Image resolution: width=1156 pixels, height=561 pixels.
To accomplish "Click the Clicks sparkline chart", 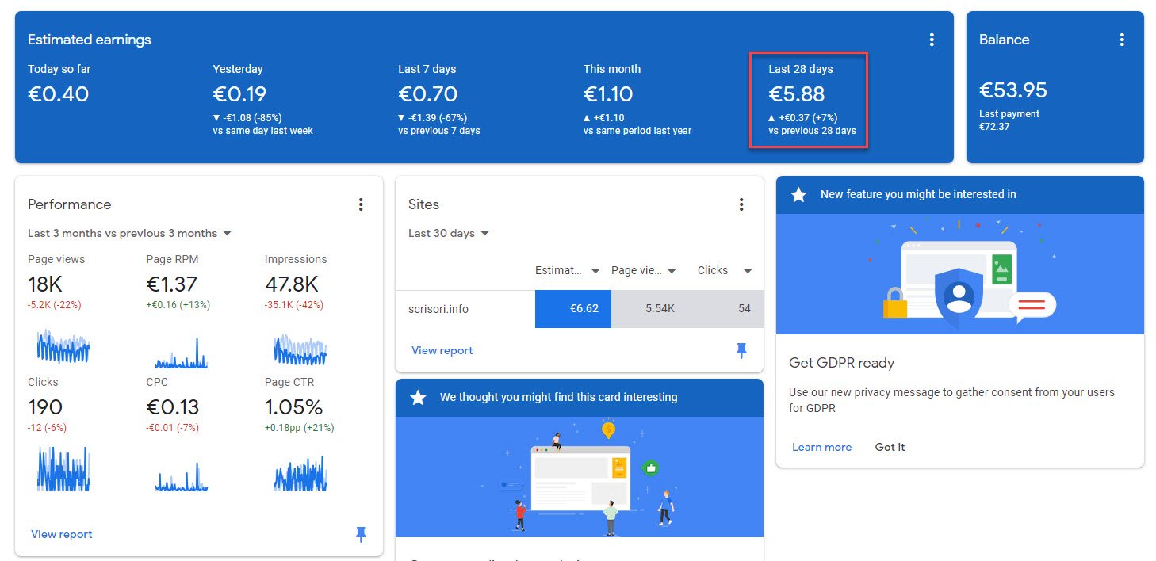I will pyautogui.click(x=62, y=468).
